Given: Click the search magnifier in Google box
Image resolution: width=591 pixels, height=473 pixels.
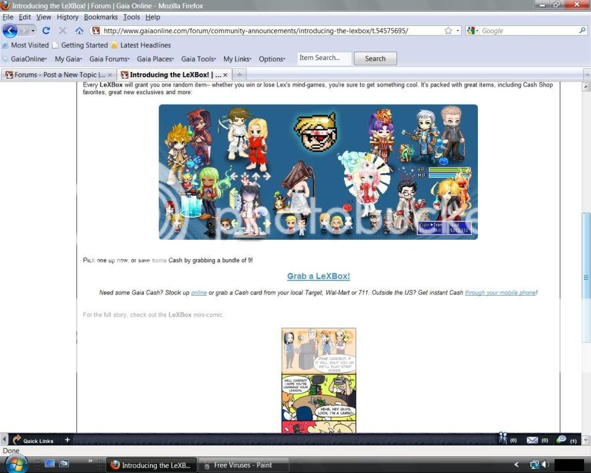Looking at the screenshot, I should click(582, 31).
